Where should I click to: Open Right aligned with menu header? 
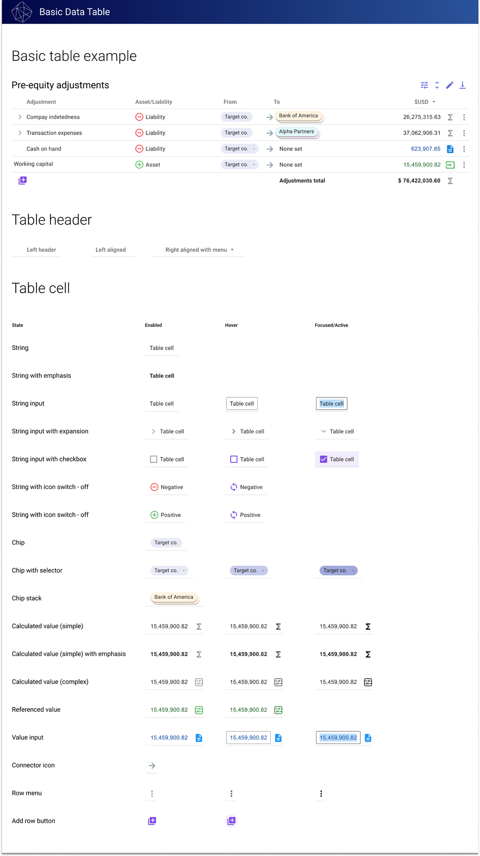(232, 250)
